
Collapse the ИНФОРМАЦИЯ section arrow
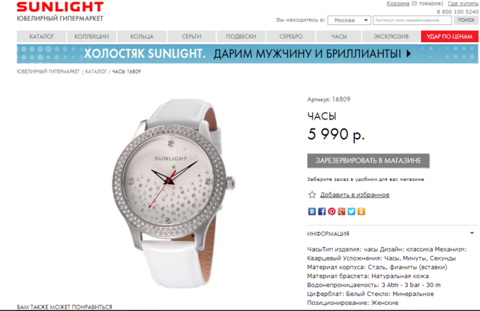coord(472,234)
